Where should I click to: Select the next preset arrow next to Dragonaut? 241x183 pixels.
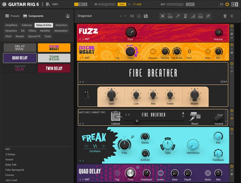125,16
